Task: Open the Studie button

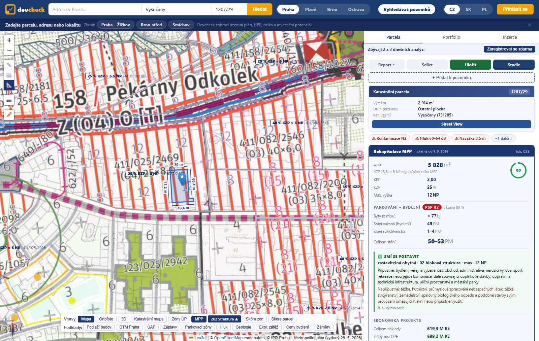Action: pyautogui.click(x=514, y=65)
